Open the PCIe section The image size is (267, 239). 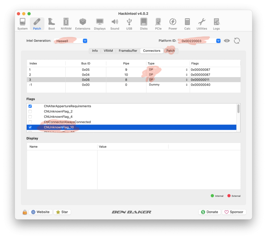pyautogui.click(x=158, y=24)
